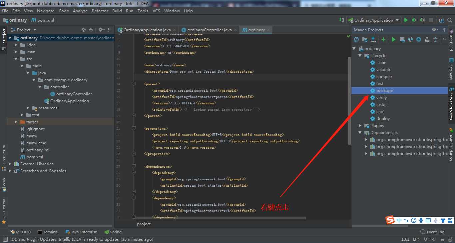Toggle Maven Offline Mode icon

coord(410,39)
